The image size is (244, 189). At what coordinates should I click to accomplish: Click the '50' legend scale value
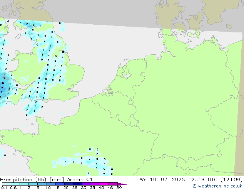tap(119, 187)
